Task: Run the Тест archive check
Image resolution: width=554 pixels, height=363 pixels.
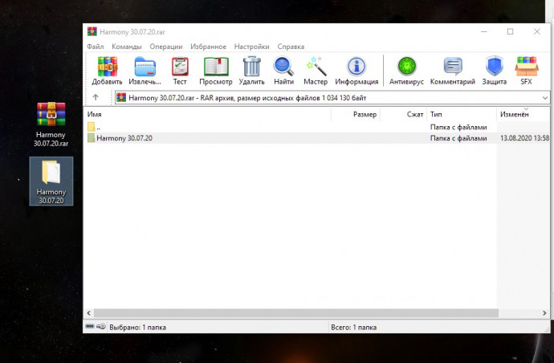Action: pyautogui.click(x=180, y=71)
